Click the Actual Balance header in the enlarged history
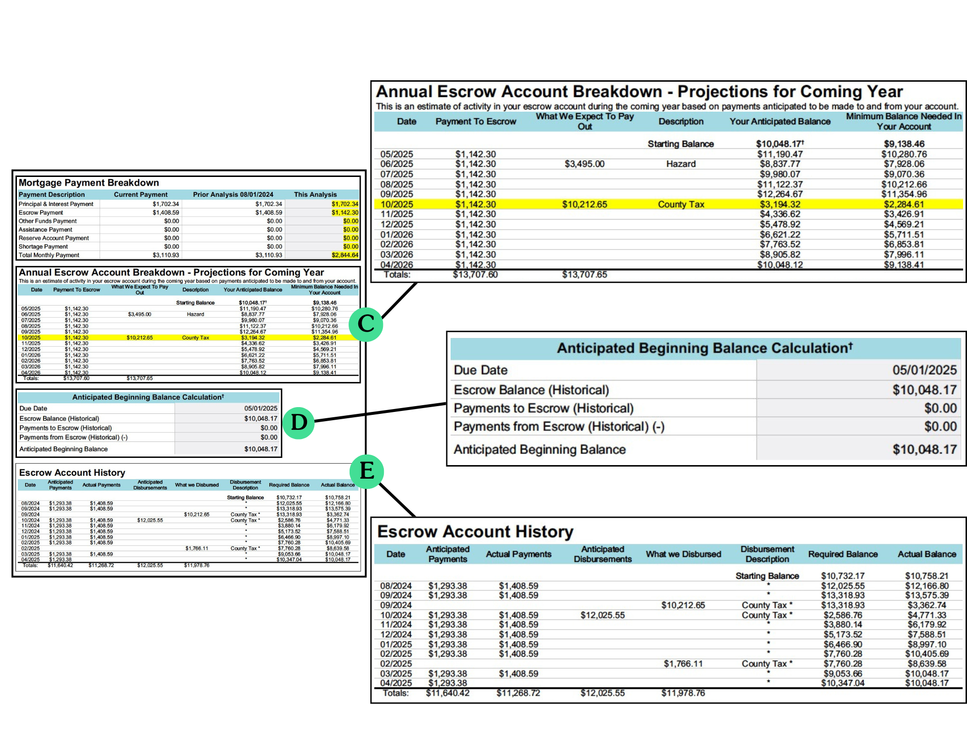Screen dimensions: 967x747 (926, 555)
